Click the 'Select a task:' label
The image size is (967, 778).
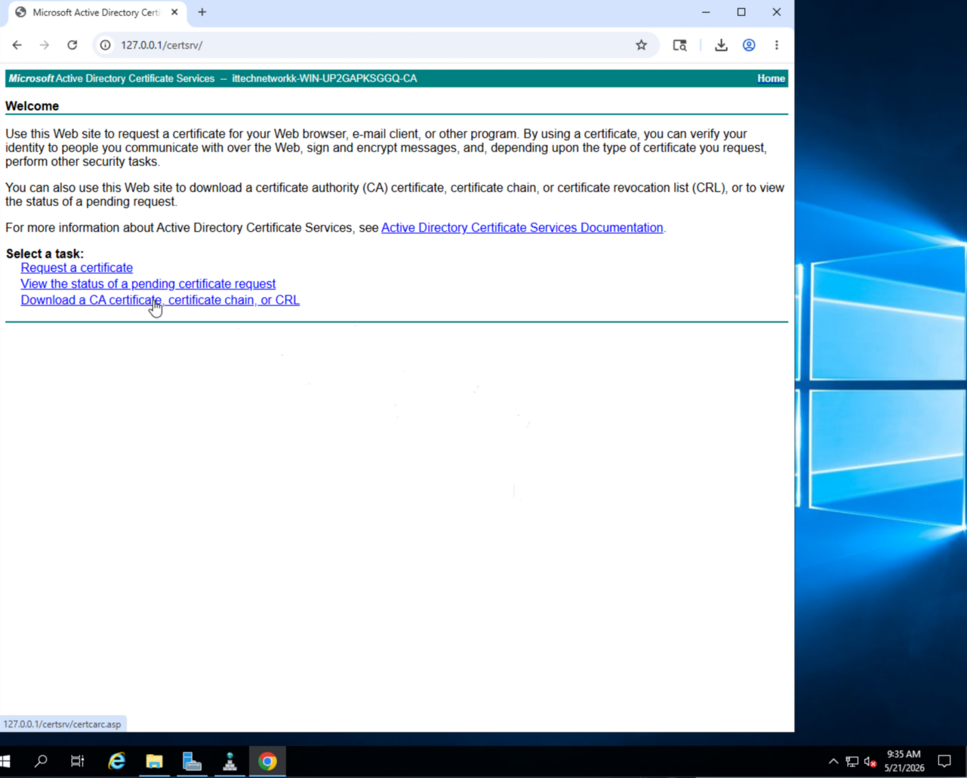point(44,254)
